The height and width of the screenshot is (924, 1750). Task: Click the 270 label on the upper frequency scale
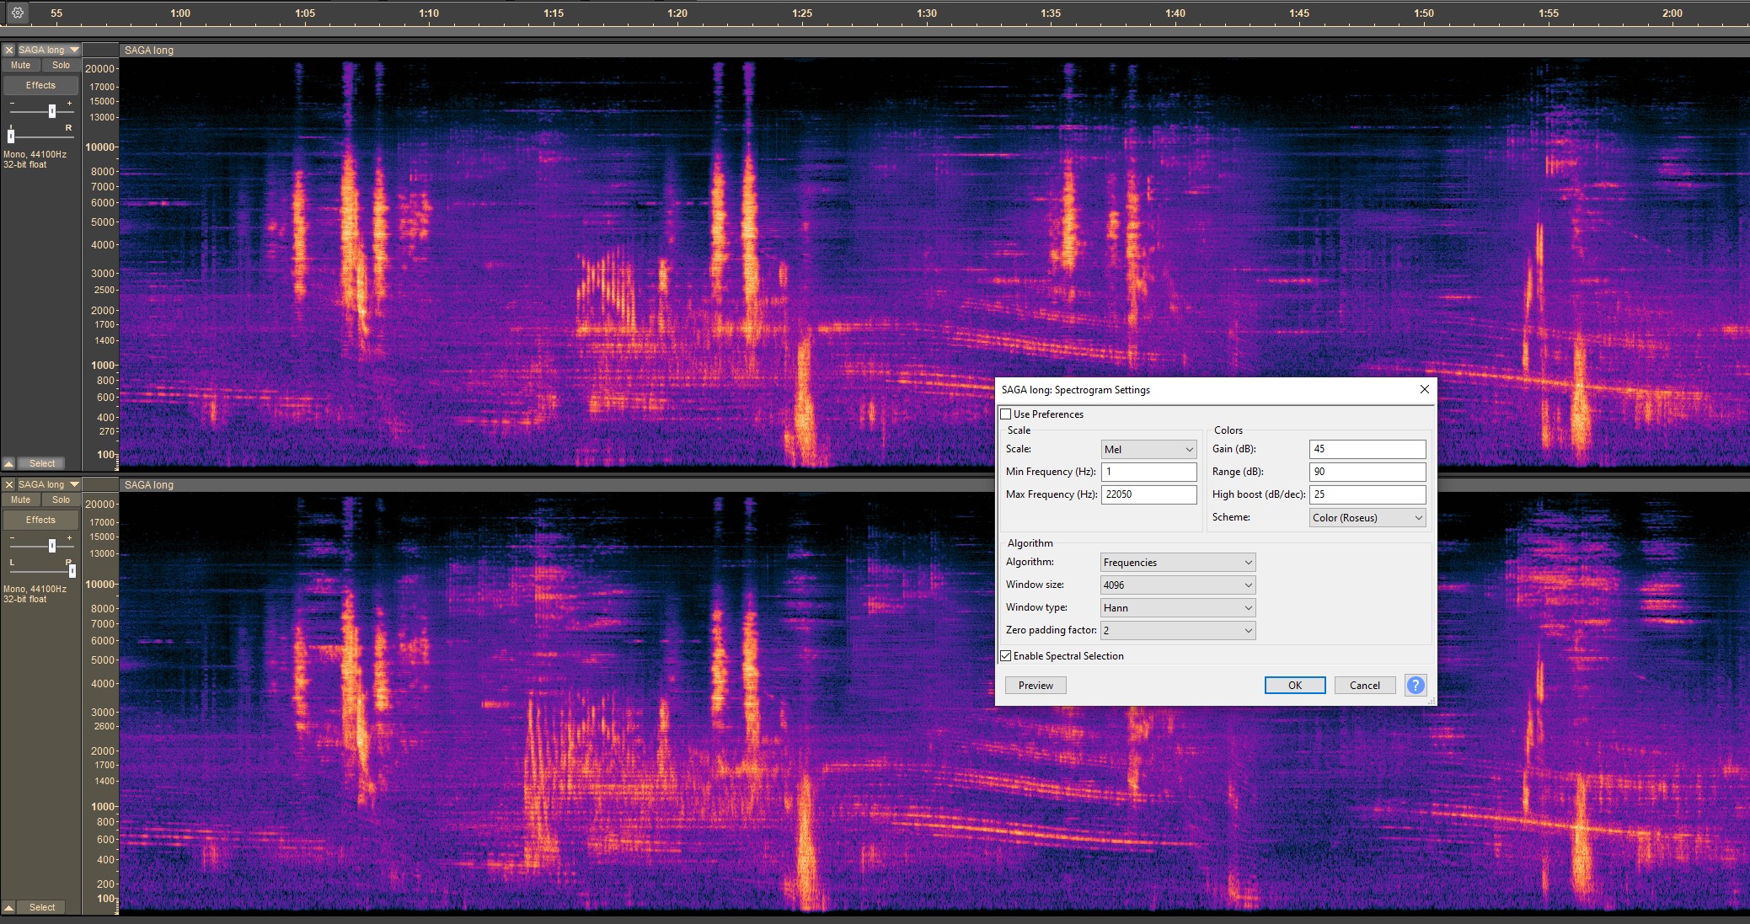point(107,431)
